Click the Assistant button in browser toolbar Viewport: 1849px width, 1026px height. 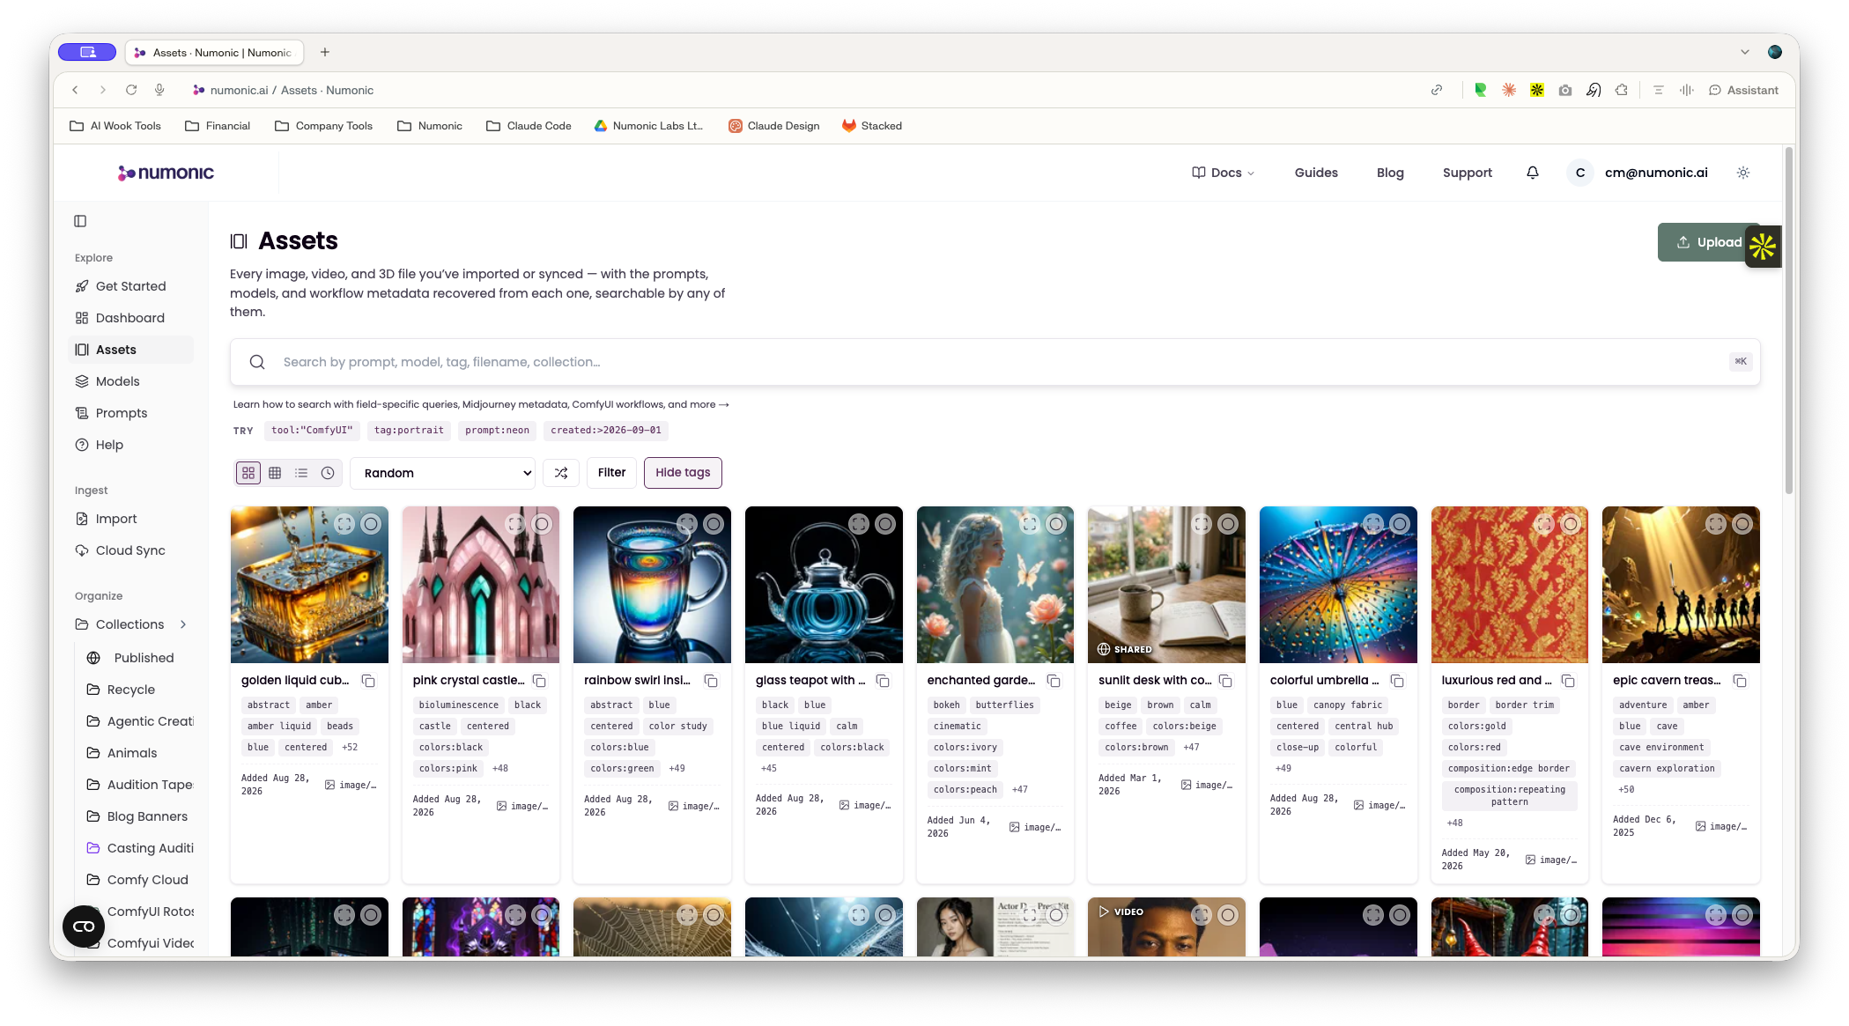[x=1743, y=90]
